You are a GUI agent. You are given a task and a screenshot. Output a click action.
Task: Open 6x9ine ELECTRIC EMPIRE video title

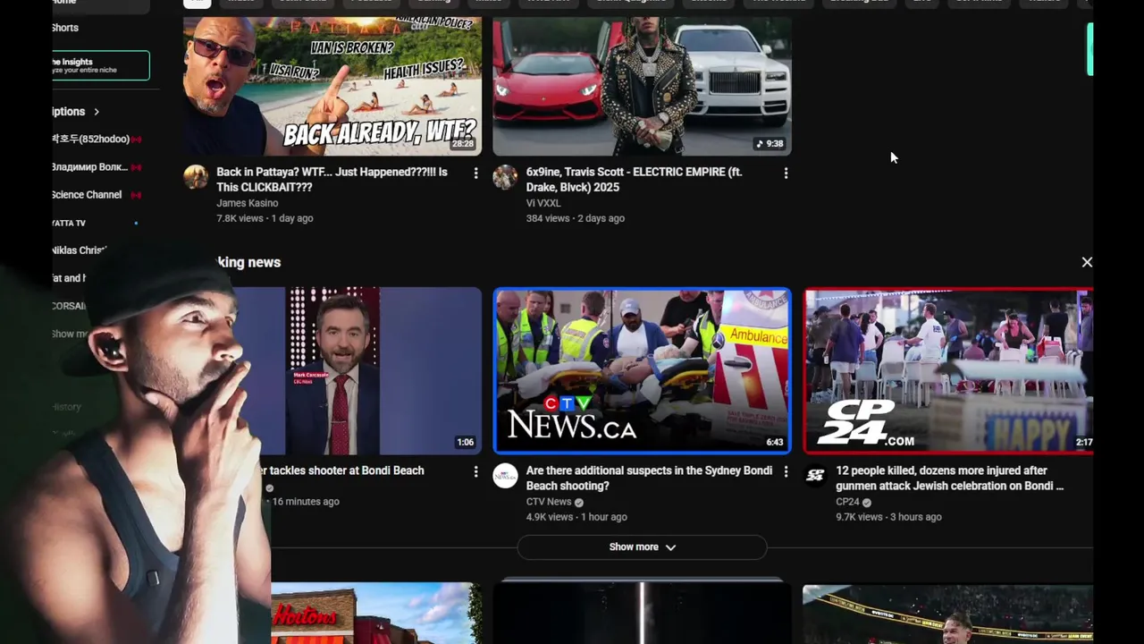tap(634, 179)
